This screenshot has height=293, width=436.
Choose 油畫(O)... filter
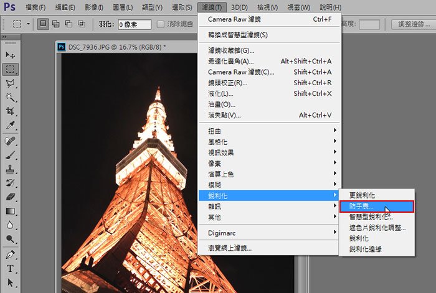click(269, 105)
